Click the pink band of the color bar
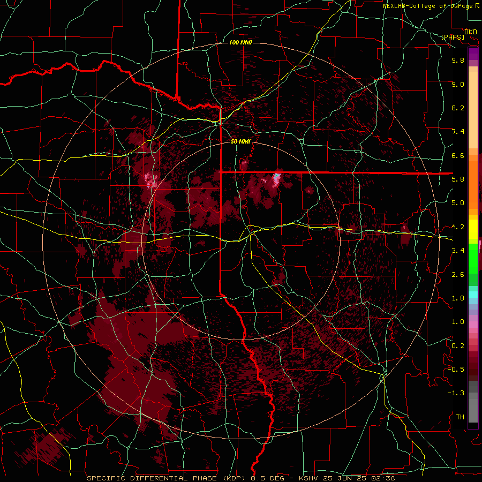 point(473,325)
